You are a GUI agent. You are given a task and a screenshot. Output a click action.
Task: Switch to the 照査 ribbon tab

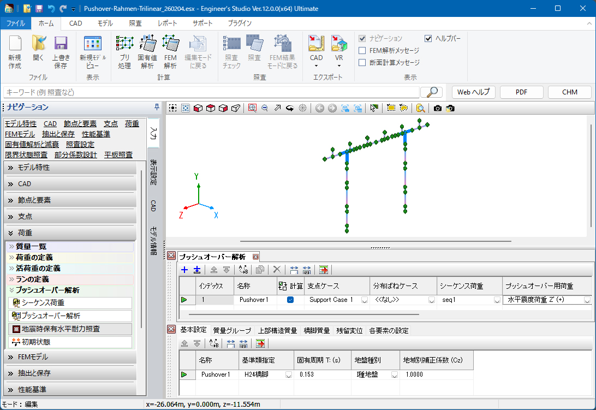tap(135, 23)
